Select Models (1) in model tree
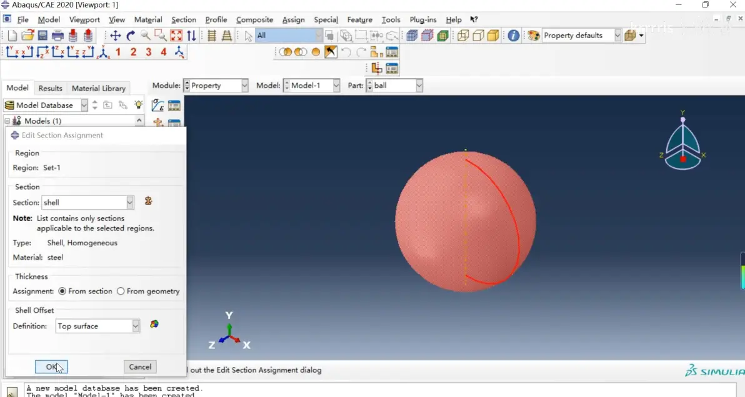Screen dimensions: 745x397 [x=42, y=121]
